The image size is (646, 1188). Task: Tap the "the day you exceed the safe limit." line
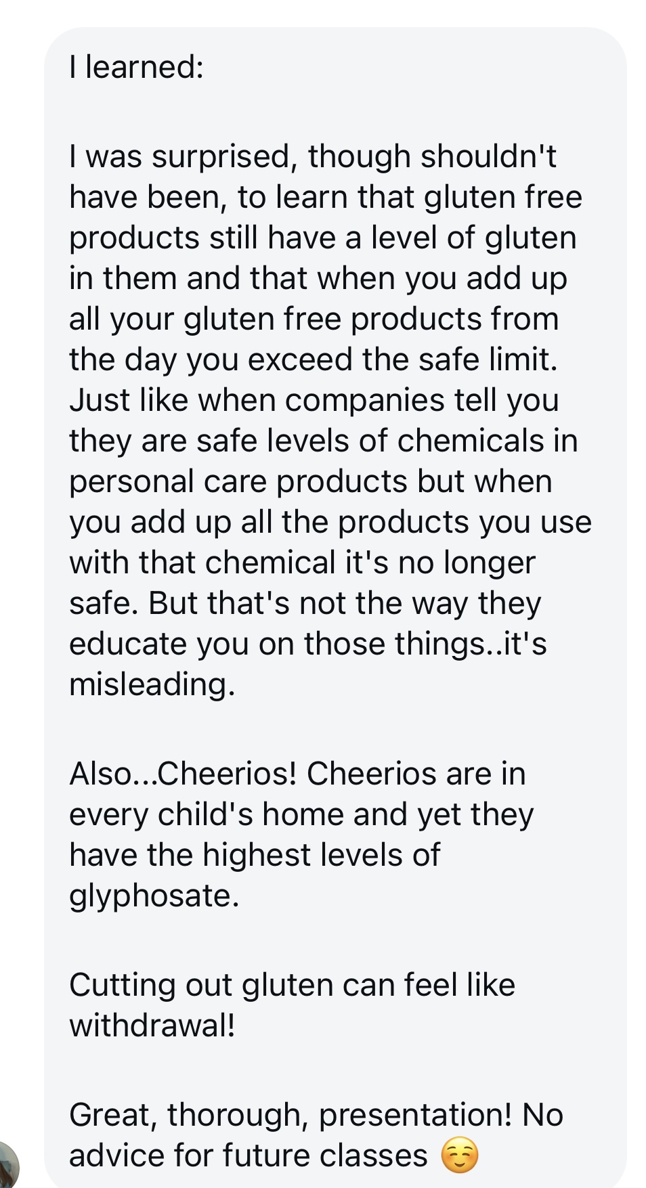[x=314, y=359]
